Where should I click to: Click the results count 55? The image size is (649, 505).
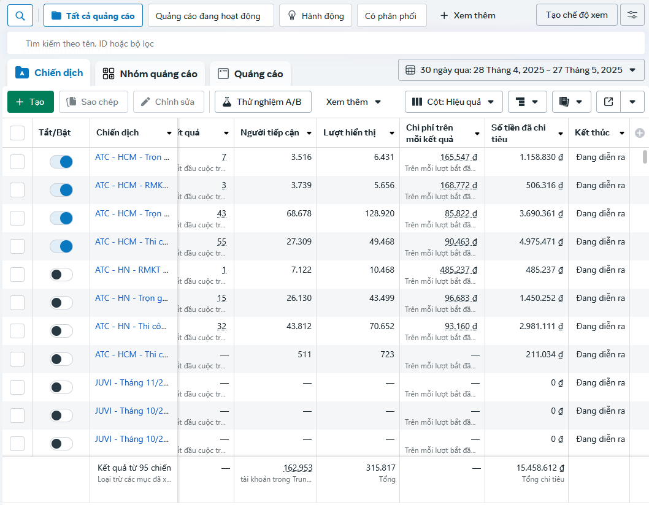pos(221,241)
